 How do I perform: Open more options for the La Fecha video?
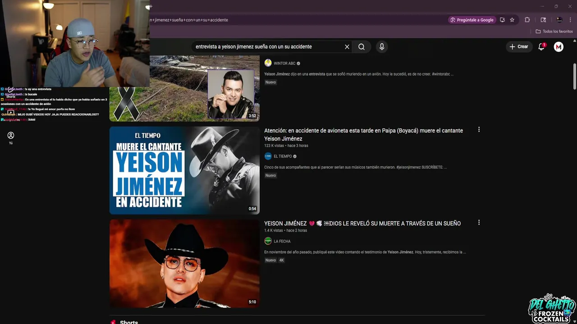click(x=479, y=223)
